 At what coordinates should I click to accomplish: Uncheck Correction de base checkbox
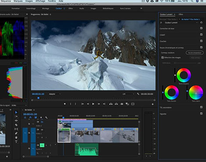[x=201, y=28]
